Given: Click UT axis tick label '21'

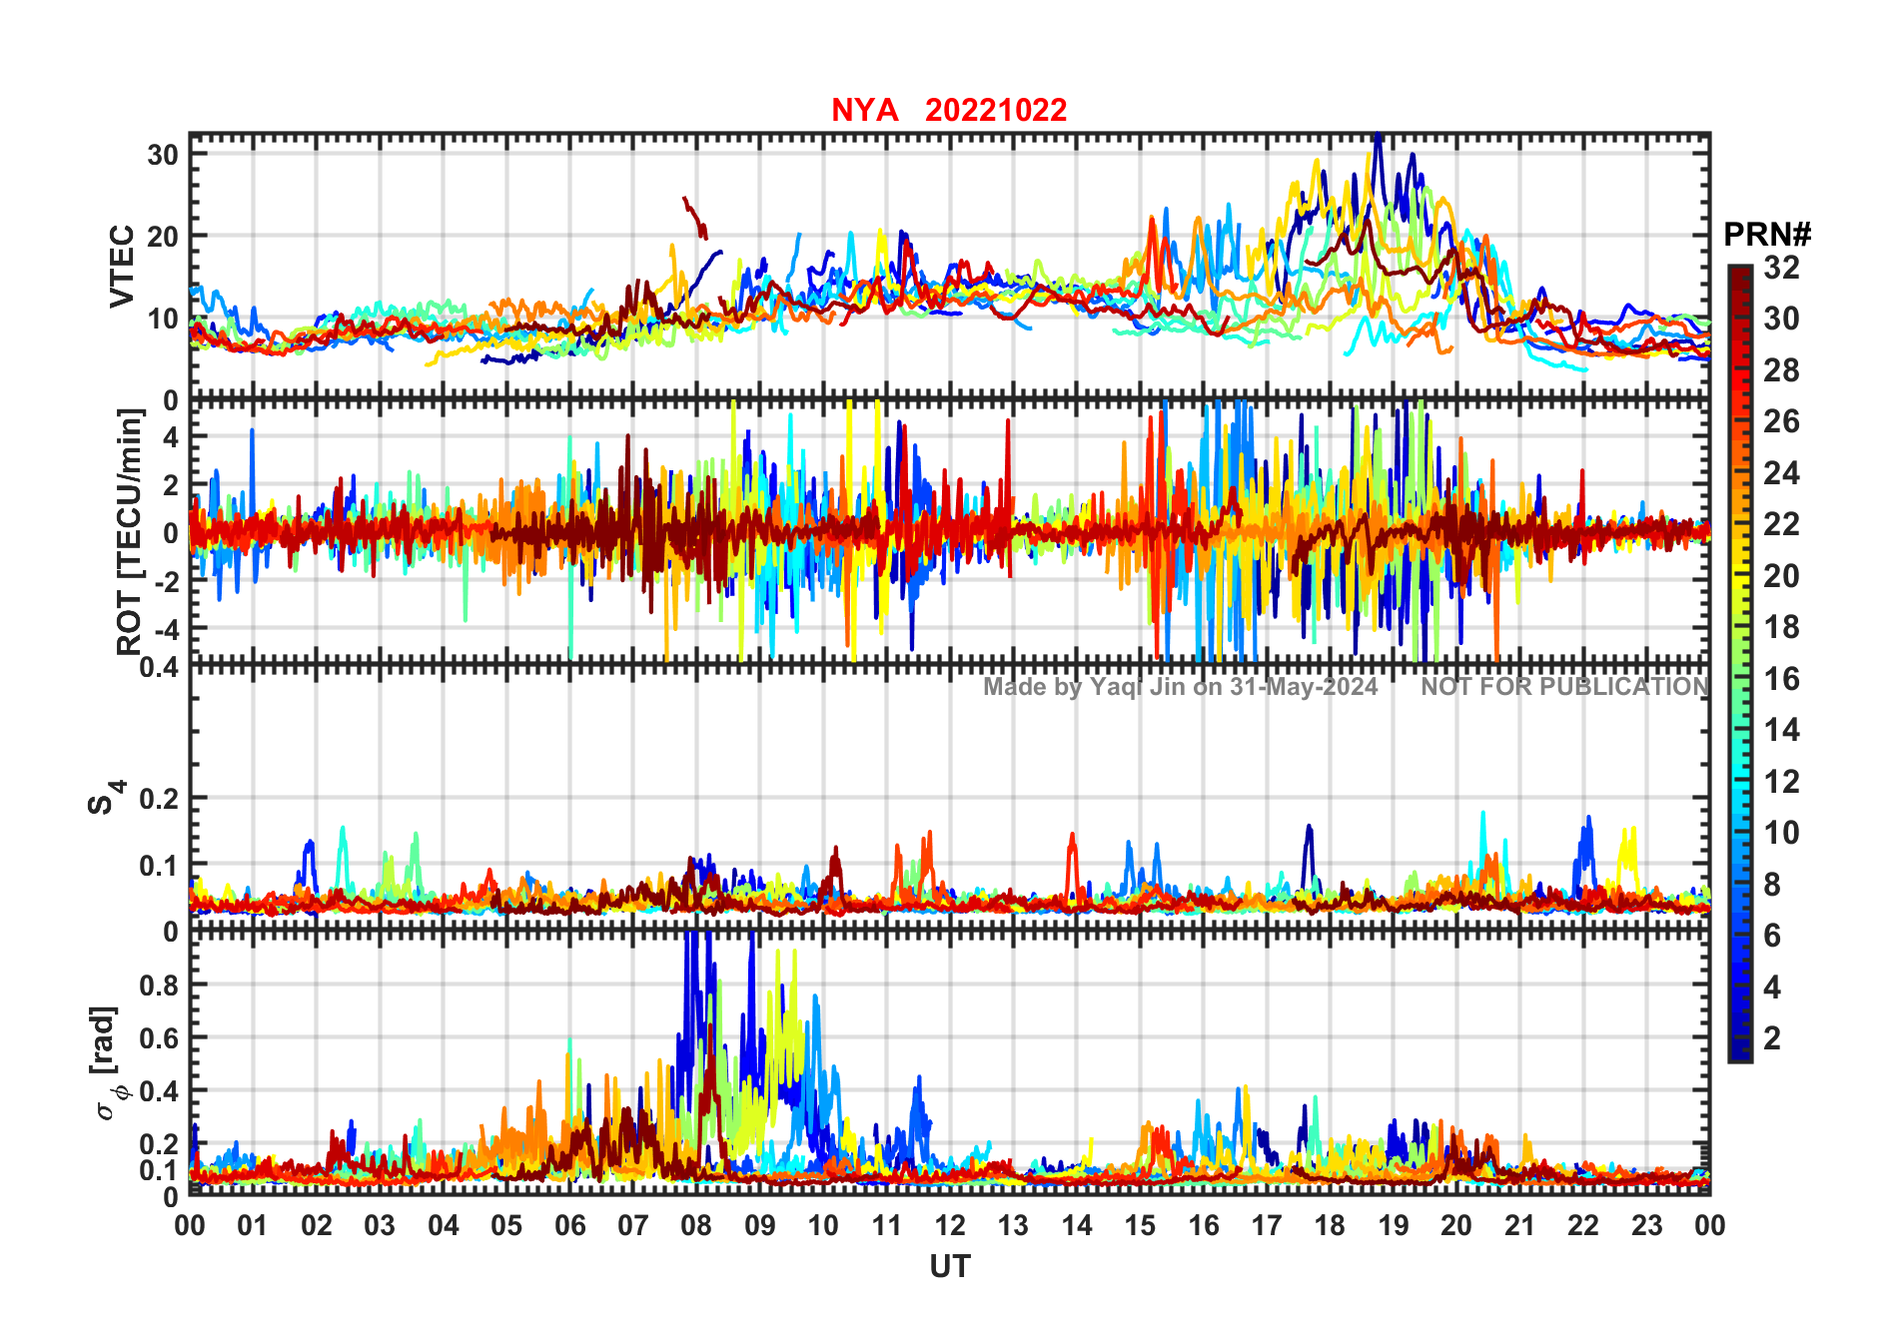Looking at the screenshot, I should pyautogui.click(x=1520, y=1225).
